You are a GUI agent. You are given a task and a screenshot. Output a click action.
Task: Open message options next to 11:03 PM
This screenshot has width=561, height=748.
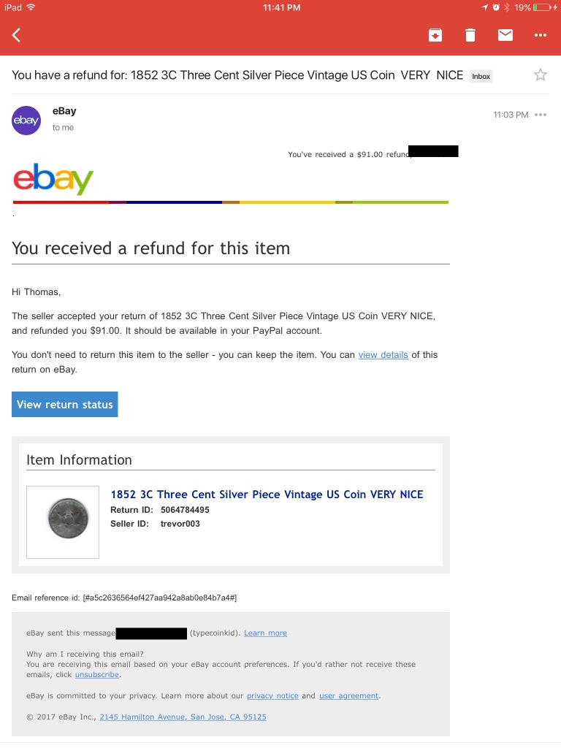[x=541, y=115]
